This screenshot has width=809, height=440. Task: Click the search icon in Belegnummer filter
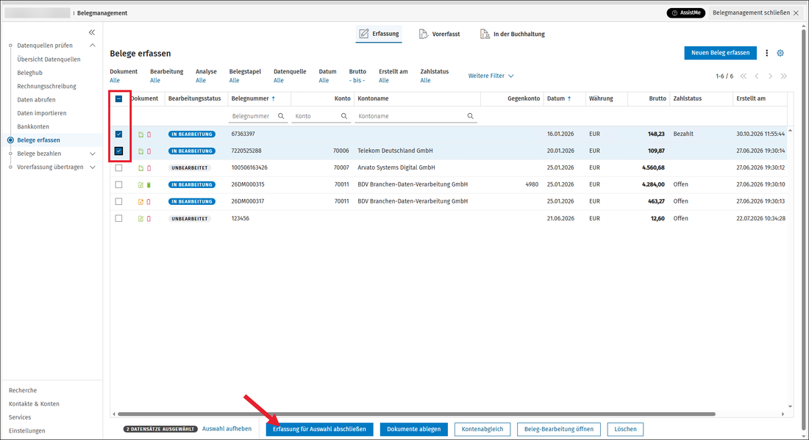tap(281, 117)
